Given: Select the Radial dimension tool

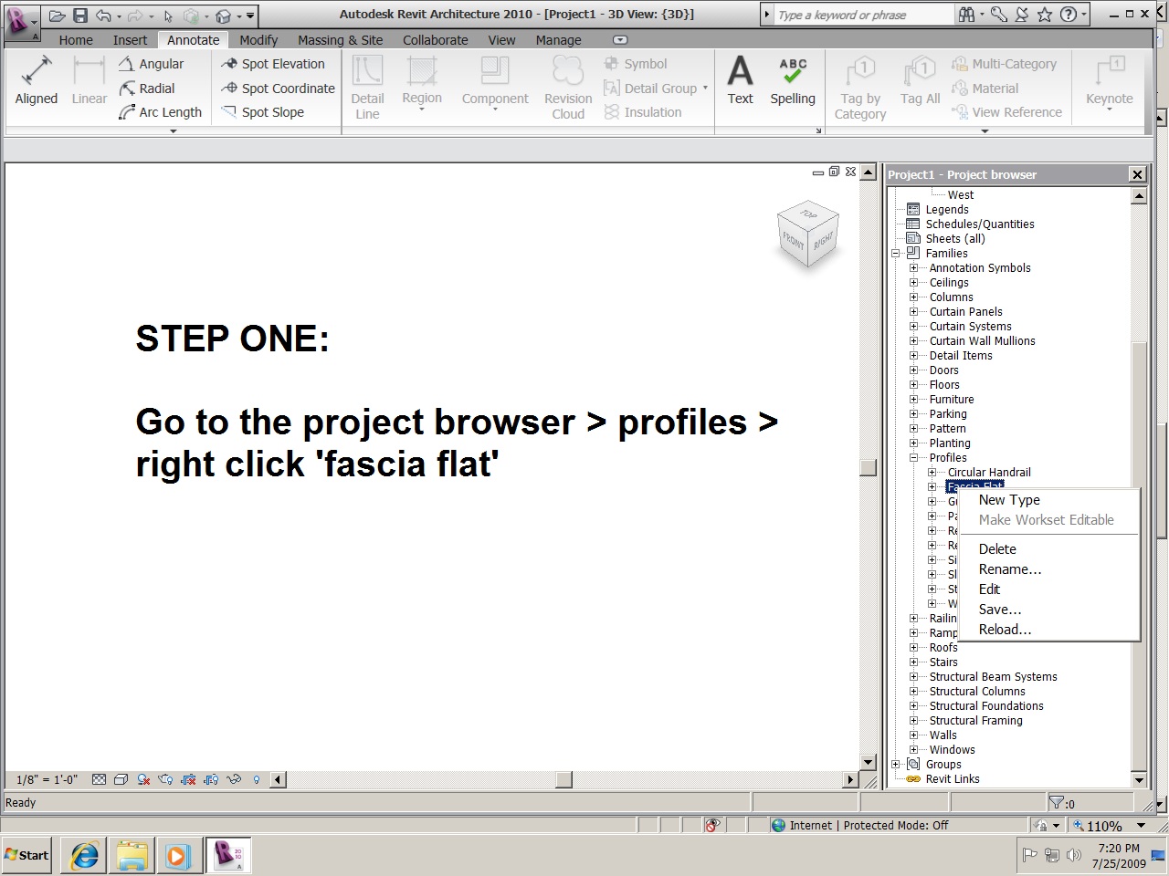Looking at the screenshot, I should tap(147, 89).
